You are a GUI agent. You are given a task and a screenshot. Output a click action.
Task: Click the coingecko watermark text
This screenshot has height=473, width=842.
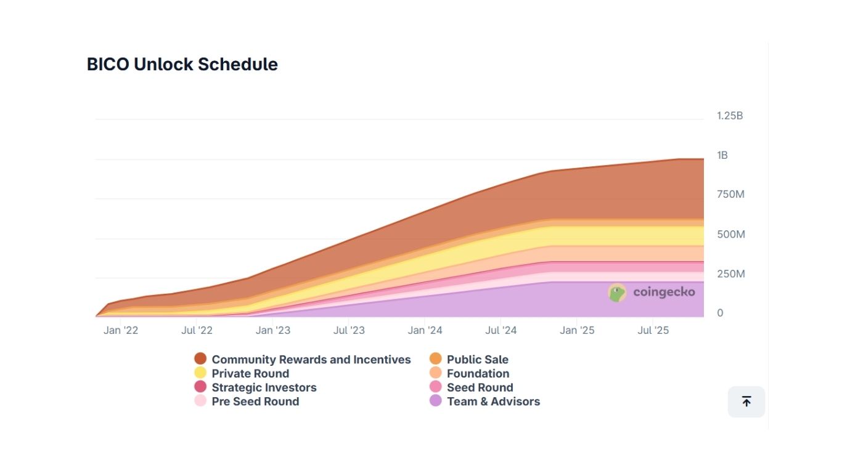[x=664, y=293]
